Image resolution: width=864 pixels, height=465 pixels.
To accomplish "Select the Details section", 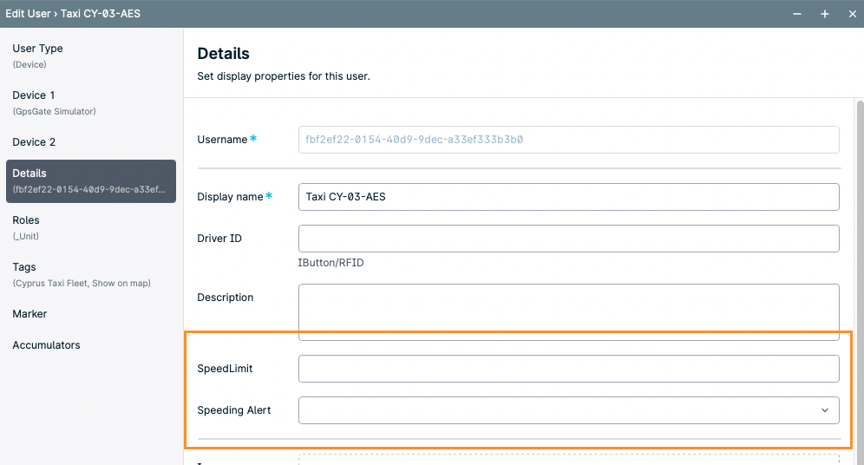I will click(91, 181).
